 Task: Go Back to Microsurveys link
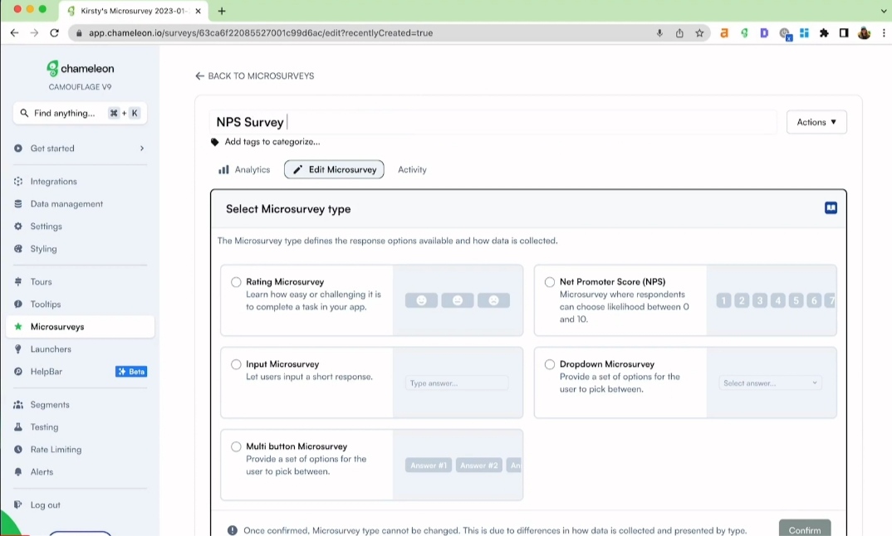[x=254, y=76]
